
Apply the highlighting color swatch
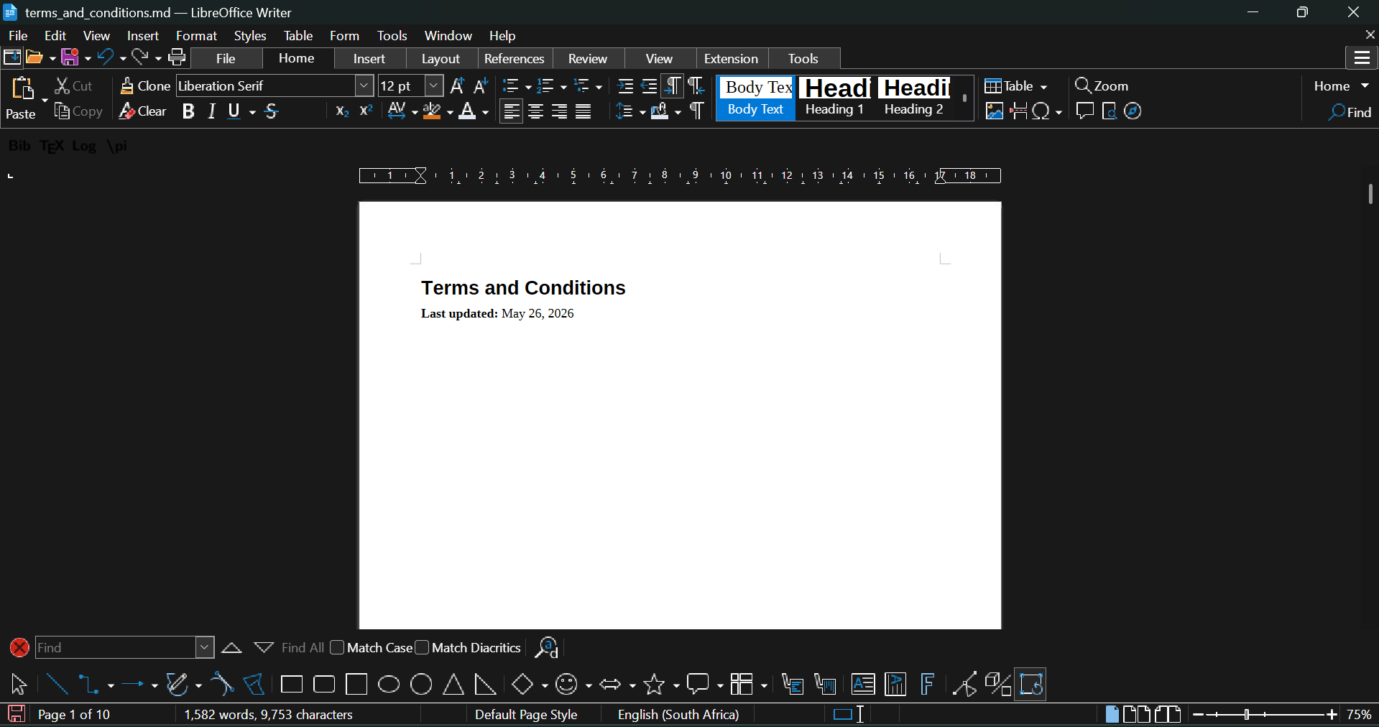(x=432, y=111)
